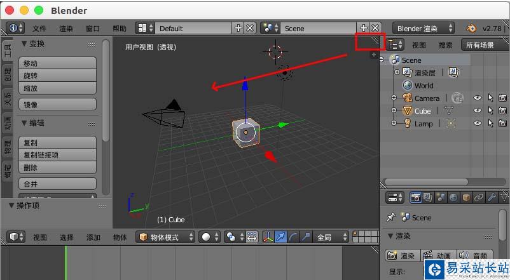
Task: Open the 3D View editor type selector
Action: coord(16,237)
